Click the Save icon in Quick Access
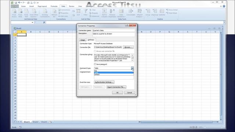This screenshot has height=132, width=235. pyautogui.click(x=16, y=3)
